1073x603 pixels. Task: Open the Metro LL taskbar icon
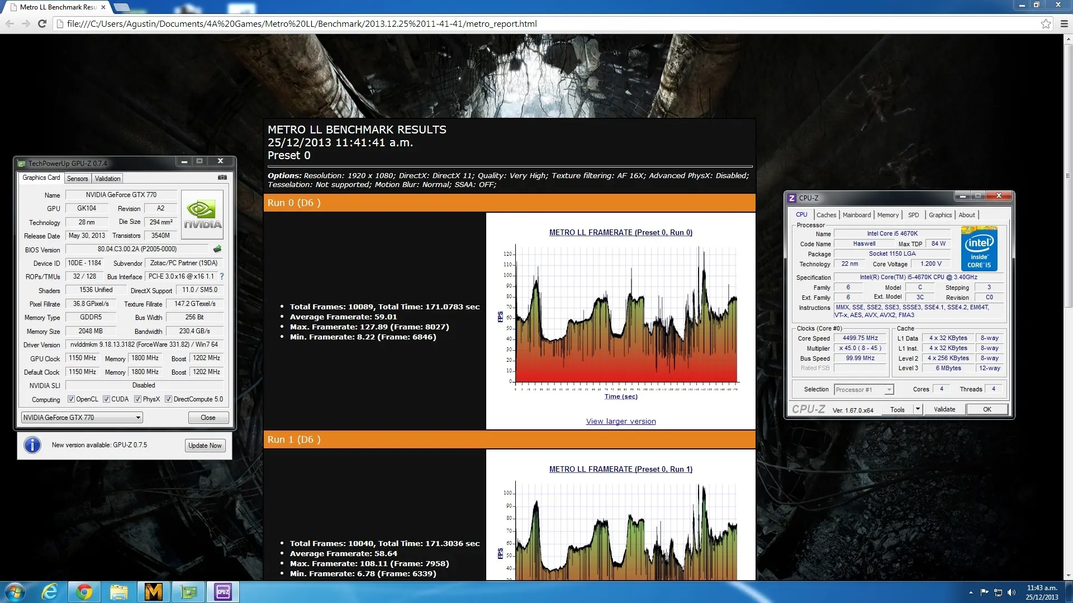153,592
